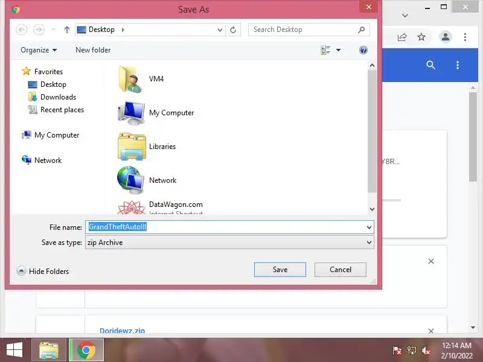Image resolution: width=483 pixels, height=362 pixels.
Task: Open the Windows Start button
Action: tap(14, 351)
